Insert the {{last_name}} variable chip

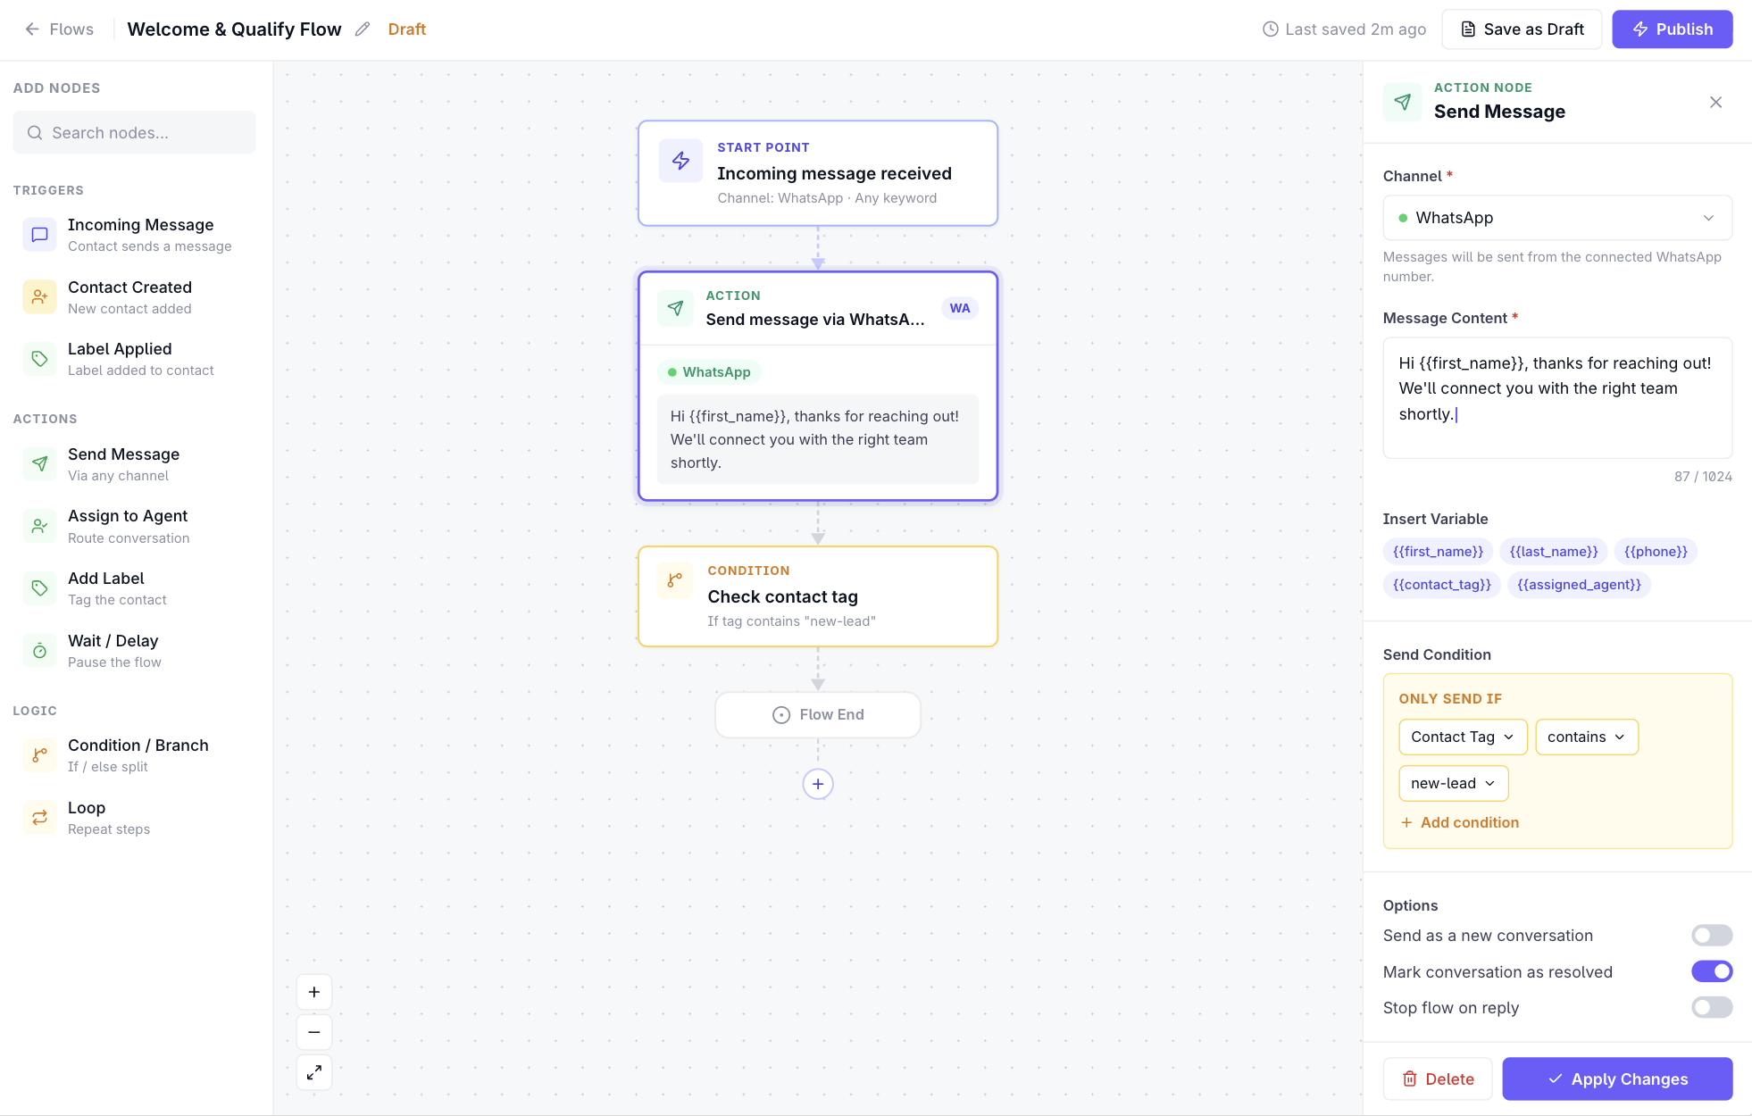[x=1554, y=552]
